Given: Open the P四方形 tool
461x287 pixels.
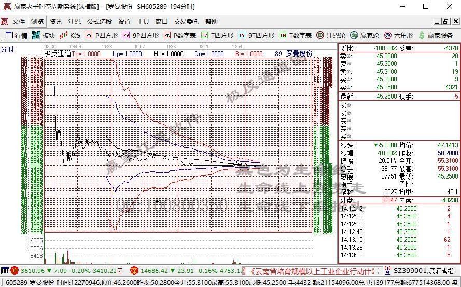Looking at the screenshot, I should pyautogui.click(x=102, y=36).
